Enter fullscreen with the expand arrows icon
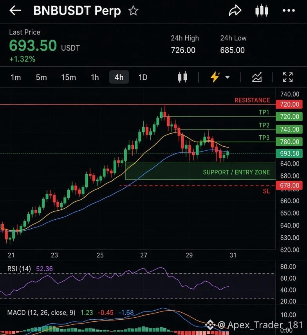 coord(287,77)
